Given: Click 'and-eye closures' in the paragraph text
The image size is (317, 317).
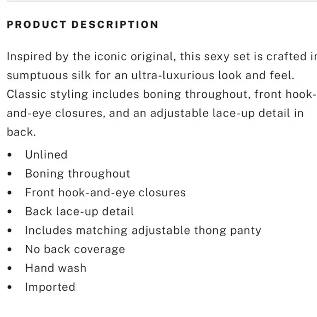Looking at the screenshot, I should click(x=56, y=113).
